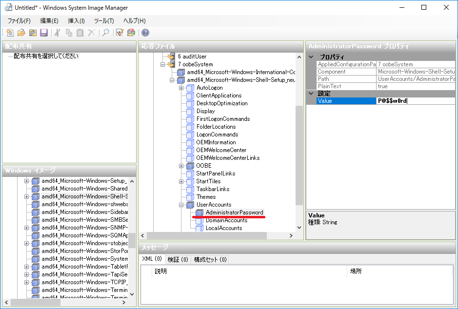This screenshot has width=458, height=309.
Task: Select the OEMInformation tree node
Action: click(x=216, y=142)
